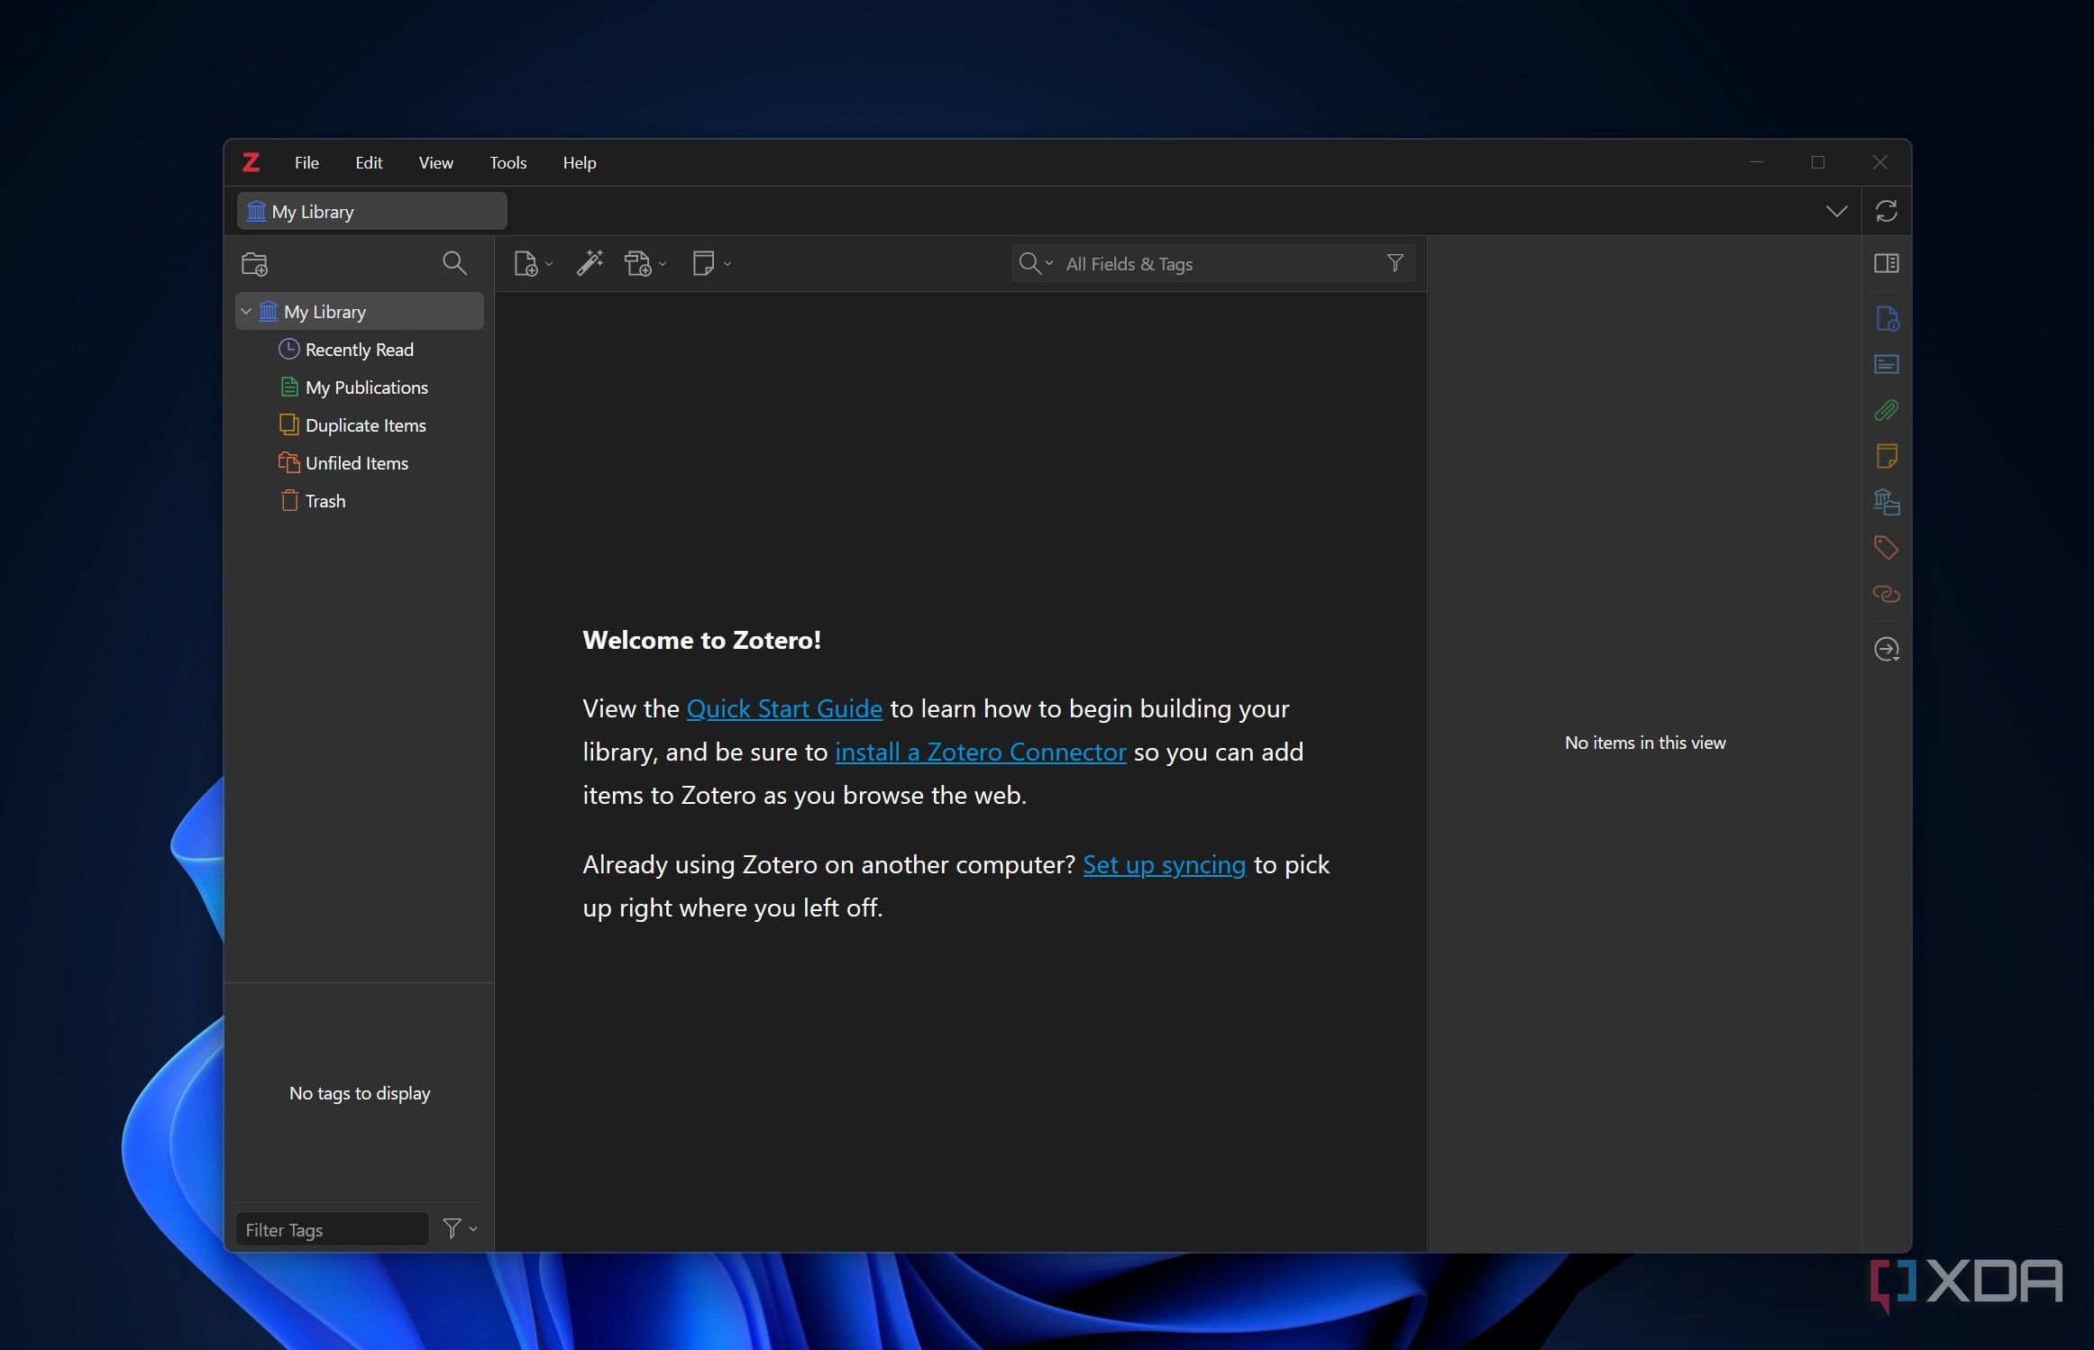Click the tag selector filter funnel icon
The width and height of the screenshot is (2094, 1350).
[x=452, y=1228]
